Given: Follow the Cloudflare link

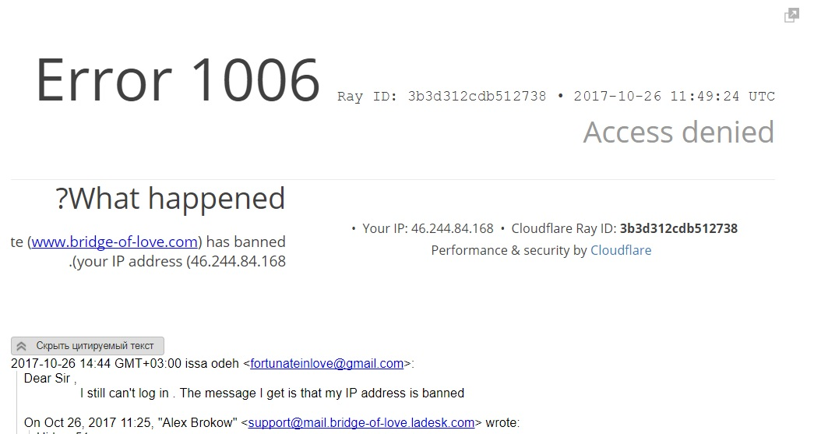Looking at the screenshot, I should tap(621, 250).
